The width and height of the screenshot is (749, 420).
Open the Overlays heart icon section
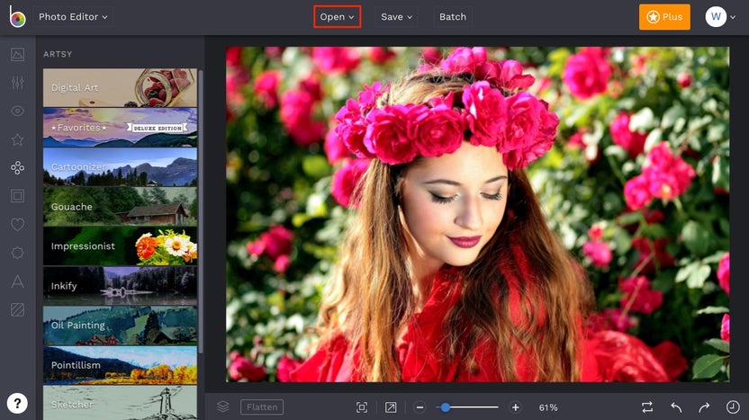point(17,224)
